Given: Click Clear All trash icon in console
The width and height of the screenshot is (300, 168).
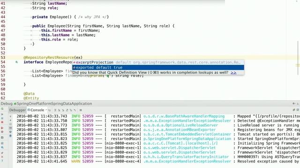Looking at the screenshot, I should point(10,136).
